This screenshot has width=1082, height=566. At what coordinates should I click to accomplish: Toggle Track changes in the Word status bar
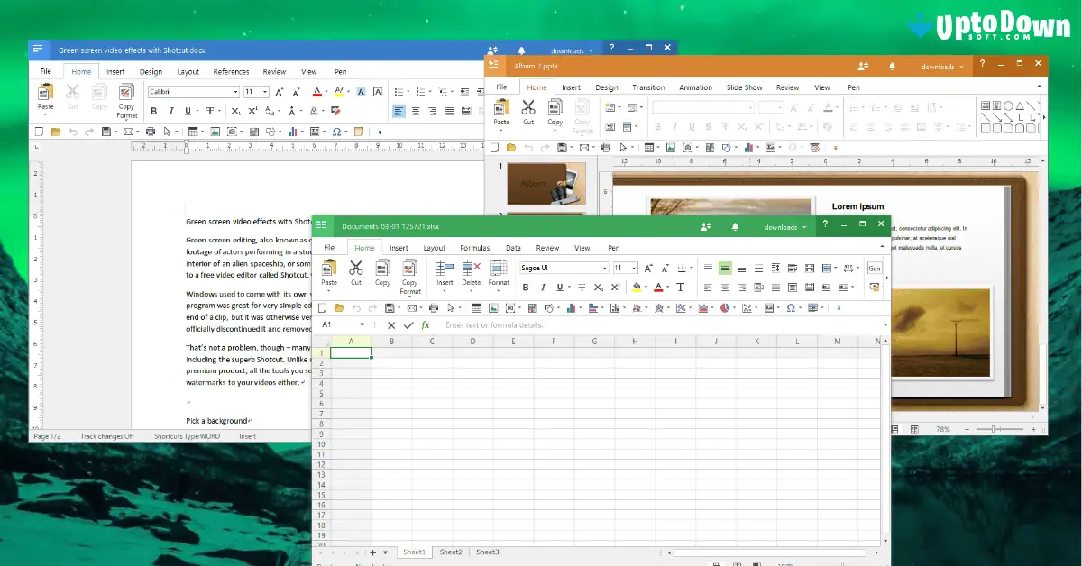click(x=105, y=436)
